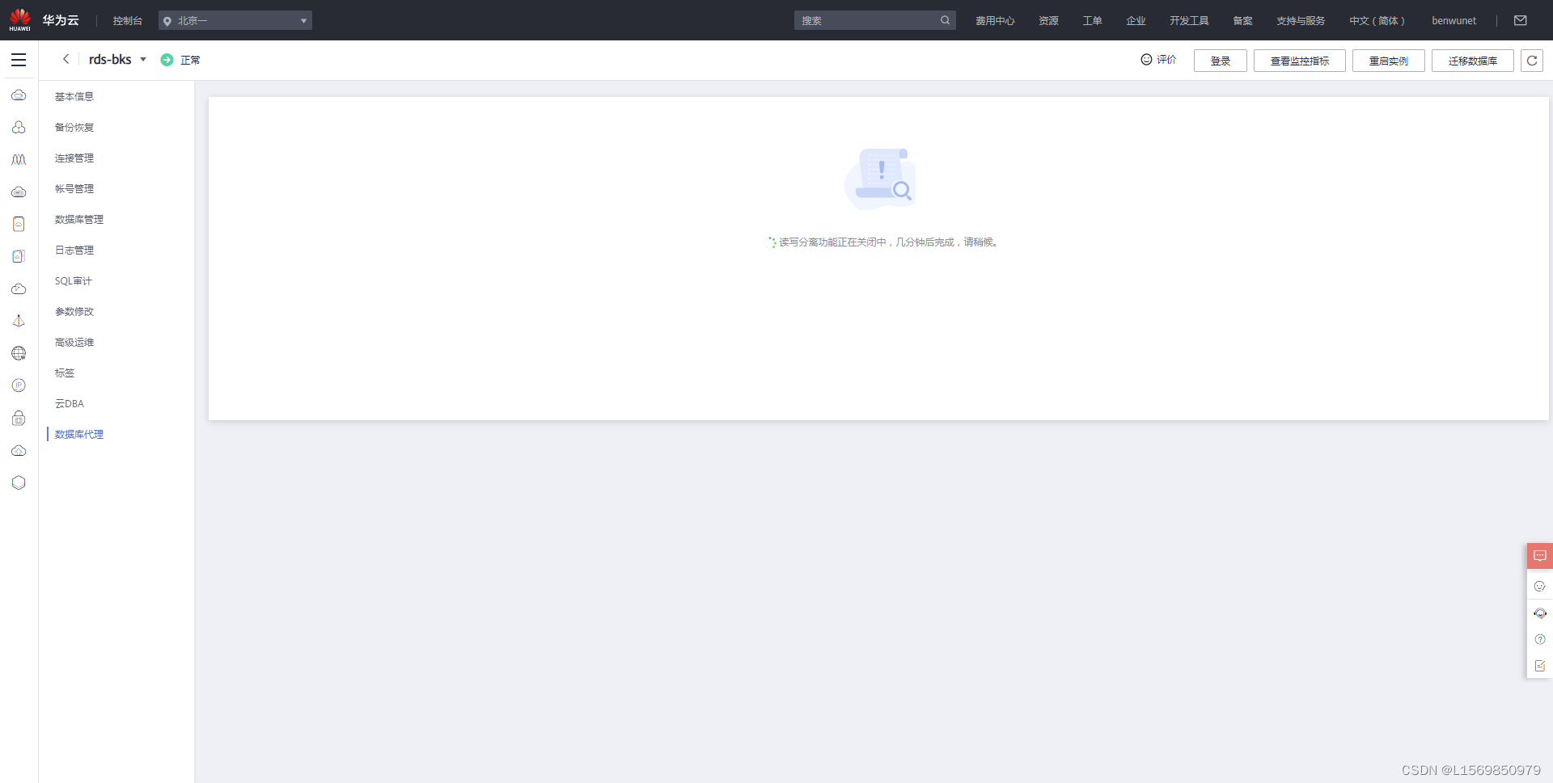Focus the top 搜索 input field
This screenshot has height=783, width=1553.
865,21
